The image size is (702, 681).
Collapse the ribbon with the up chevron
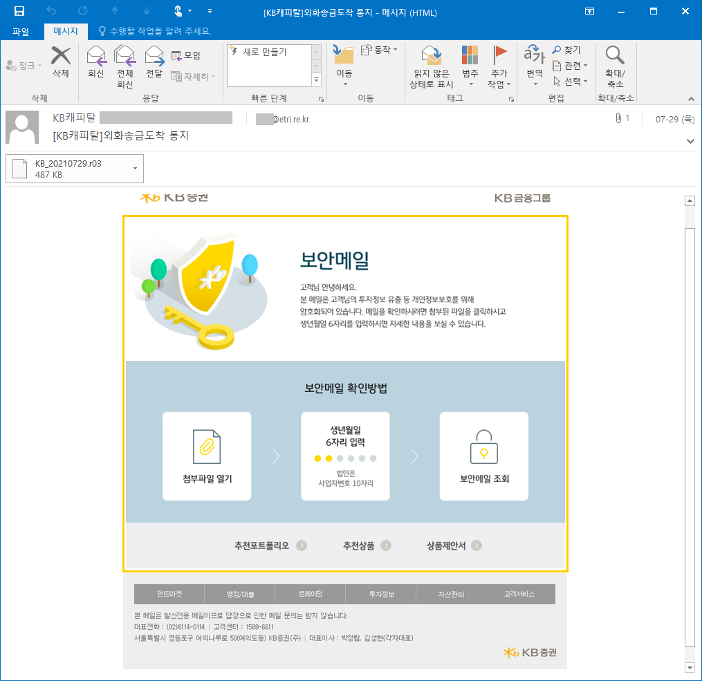pos(691,99)
